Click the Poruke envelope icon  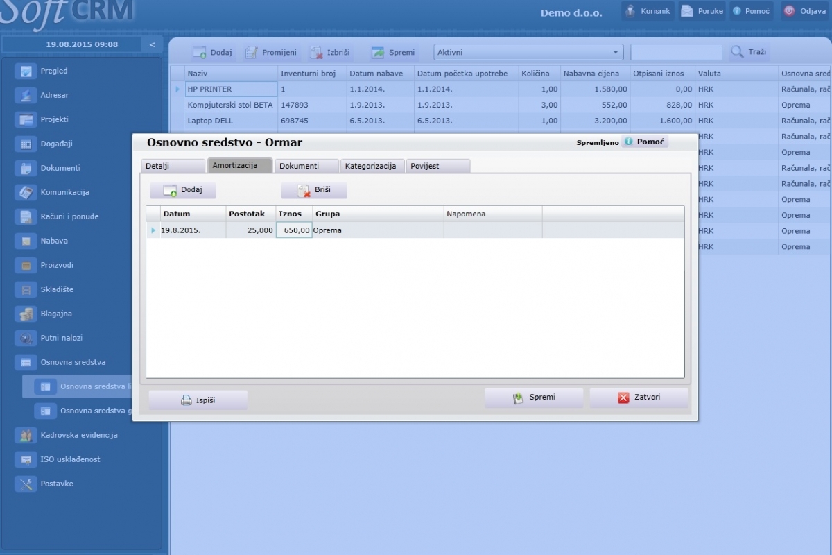pyautogui.click(x=686, y=11)
